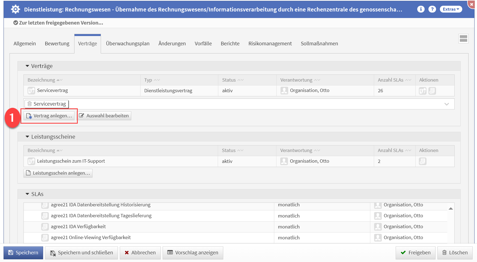Screen dimensions: 477x262
Task: Expand the Servicevertrag selection dropdown chevron
Action: tap(446, 104)
